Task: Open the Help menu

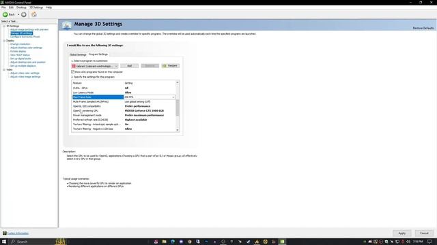Action: coord(48,7)
